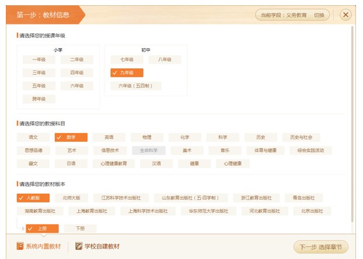
Task: Select 汉语 subject
Action: click(156, 164)
